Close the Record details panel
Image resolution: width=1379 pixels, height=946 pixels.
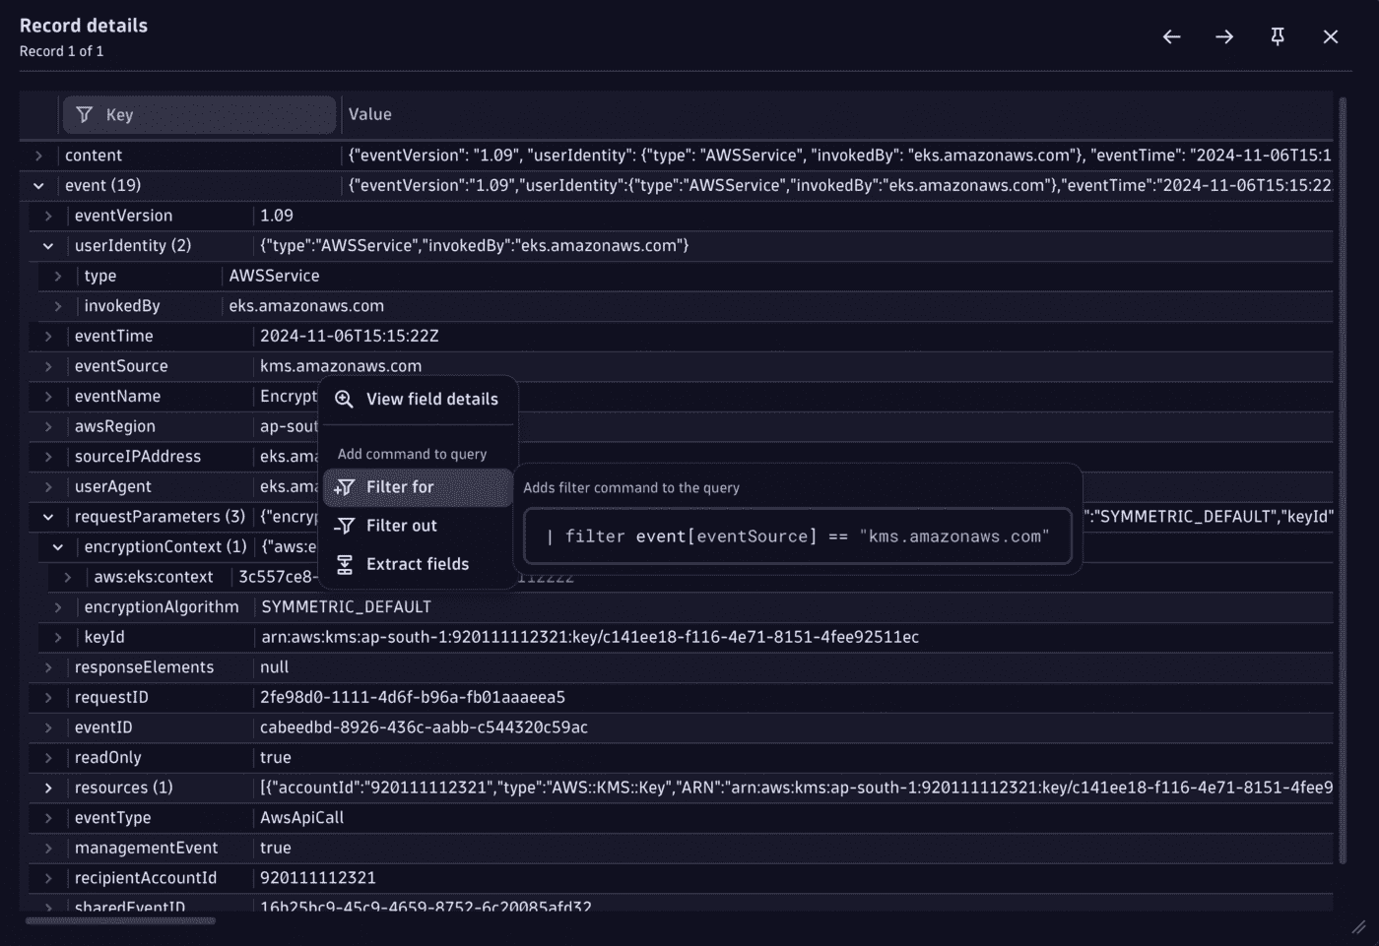(1331, 36)
